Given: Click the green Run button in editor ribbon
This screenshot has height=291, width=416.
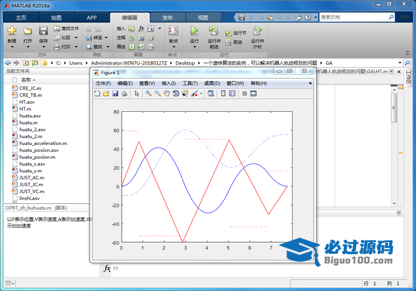Looking at the screenshot, I should tap(194, 30).
